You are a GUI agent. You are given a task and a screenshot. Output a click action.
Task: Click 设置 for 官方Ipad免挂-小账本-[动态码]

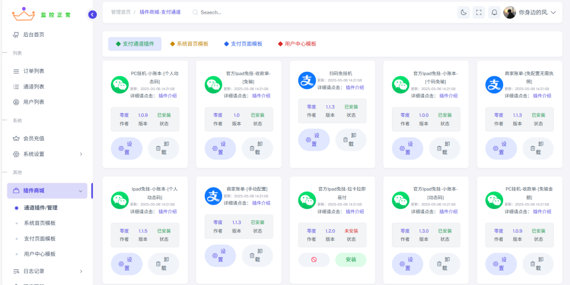[407, 264]
